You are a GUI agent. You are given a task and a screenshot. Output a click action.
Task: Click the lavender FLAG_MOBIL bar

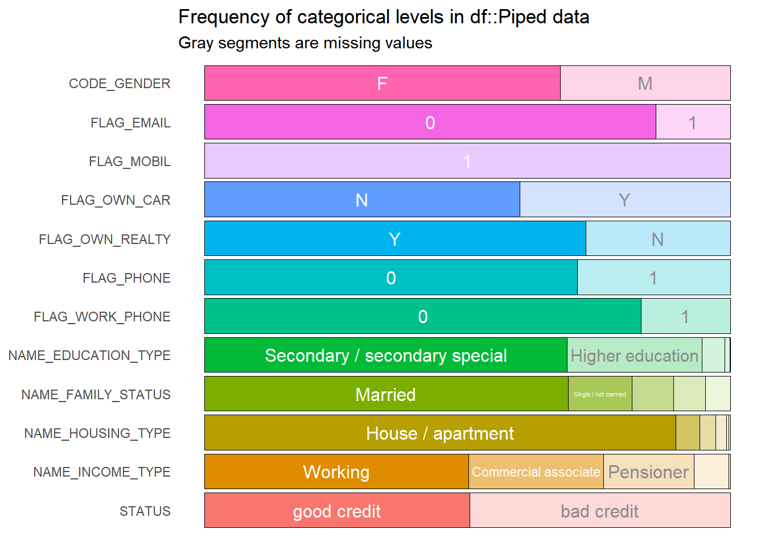[x=467, y=161]
